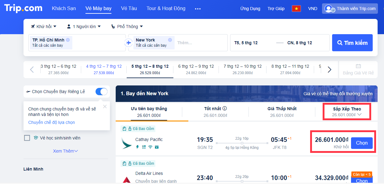The image size is (384, 184).
Task: Click the Tìm kiếm search button
Action: [x=352, y=43]
